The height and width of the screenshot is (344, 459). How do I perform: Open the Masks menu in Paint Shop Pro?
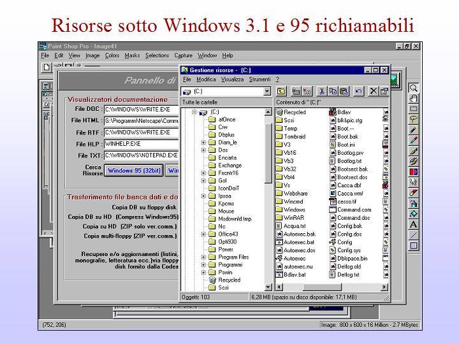pos(132,55)
